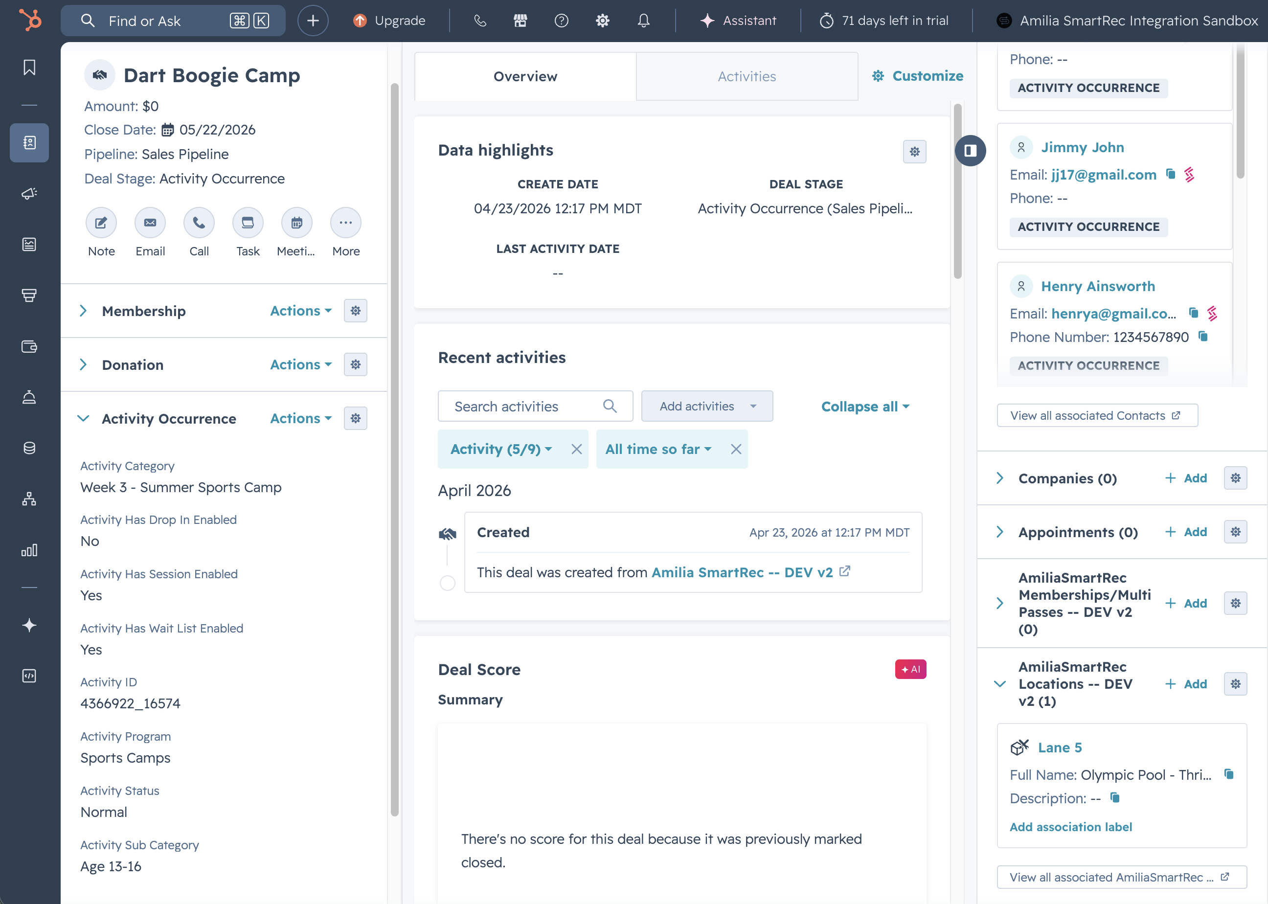
Task: Open Henry Ainsworth contact record
Action: click(1098, 286)
